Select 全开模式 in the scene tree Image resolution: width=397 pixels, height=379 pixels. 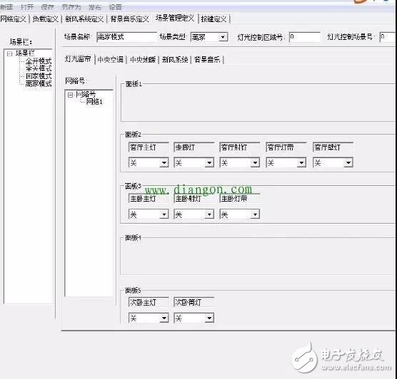click(39, 61)
